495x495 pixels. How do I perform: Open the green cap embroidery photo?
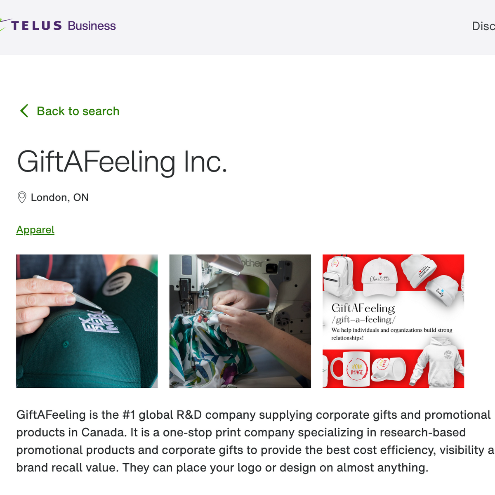click(87, 321)
